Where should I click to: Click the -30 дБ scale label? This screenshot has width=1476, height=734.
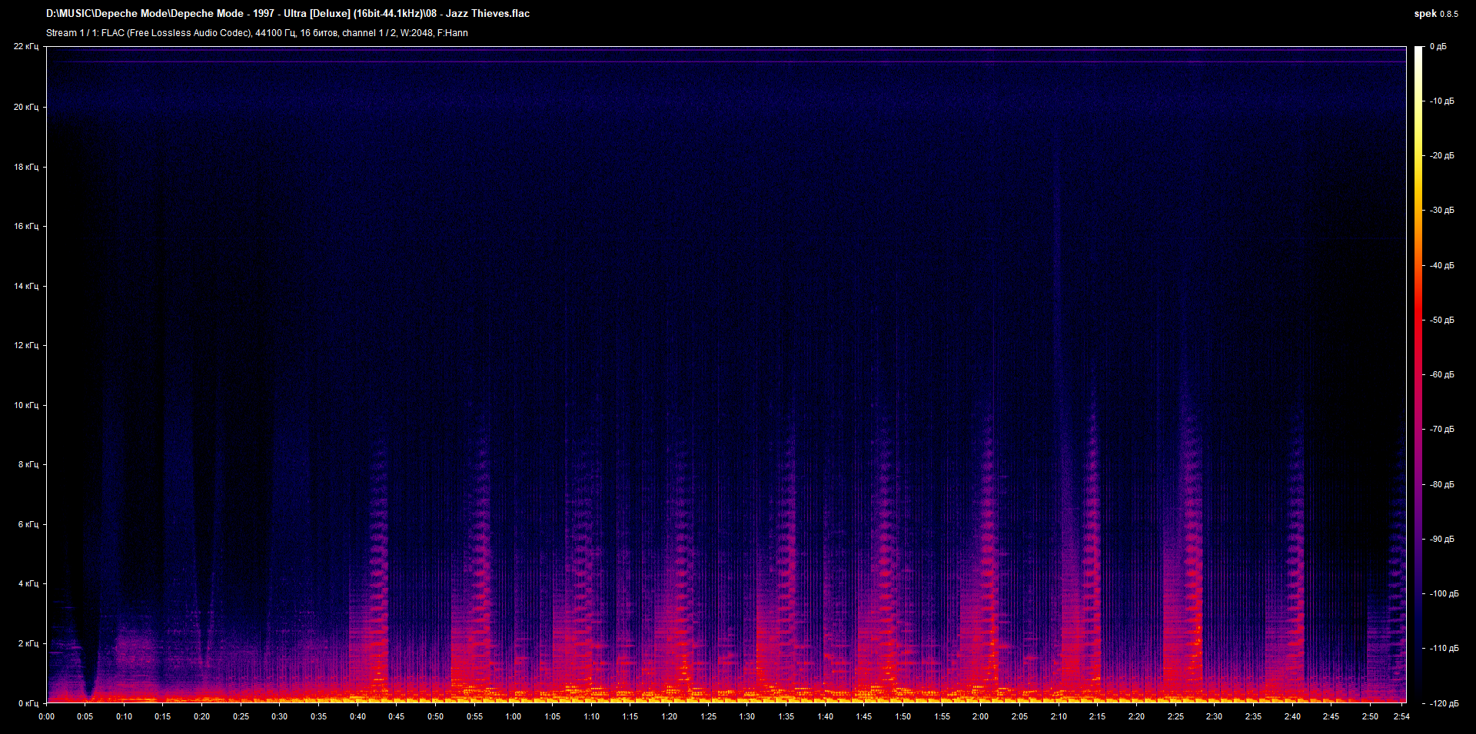pyautogui.click(x=1441, y=211)
